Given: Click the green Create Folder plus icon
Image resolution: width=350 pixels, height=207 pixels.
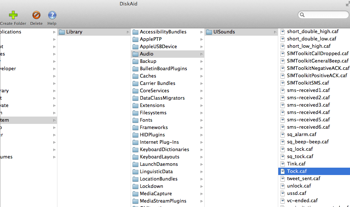Looking at the screenshot, I should coord(13,15).
